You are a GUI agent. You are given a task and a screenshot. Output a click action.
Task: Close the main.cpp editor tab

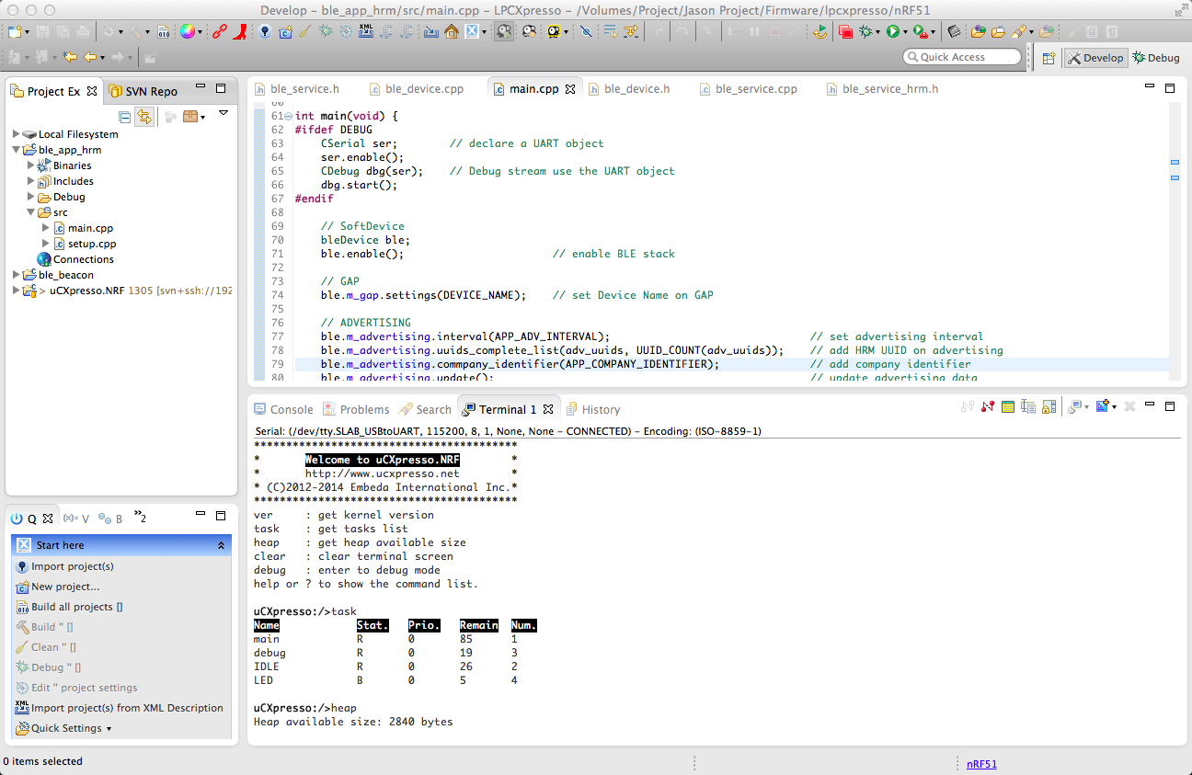click(x=570, y=89)
